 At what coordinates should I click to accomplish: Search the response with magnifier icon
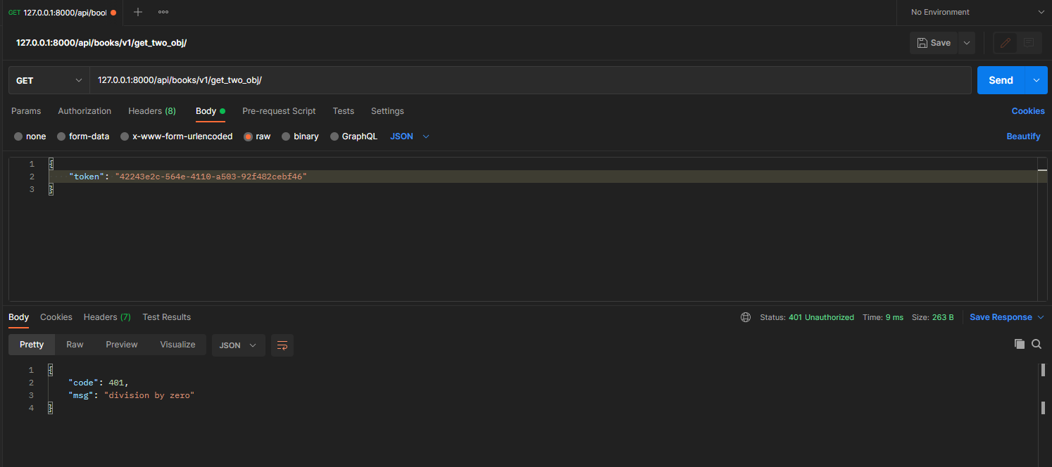pyautogui.click(x=1037, y=344)
